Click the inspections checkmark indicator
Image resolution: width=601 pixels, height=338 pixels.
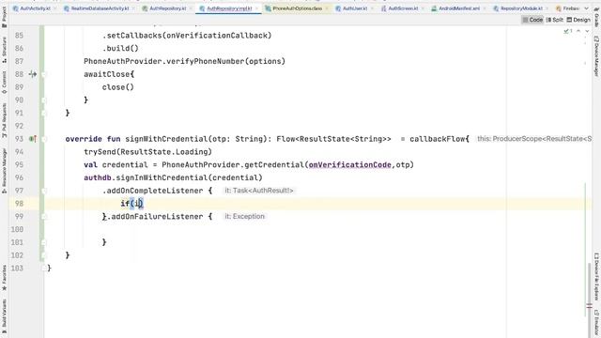[568, 31]
